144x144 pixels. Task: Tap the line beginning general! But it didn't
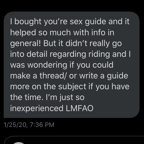click(66, 43)
